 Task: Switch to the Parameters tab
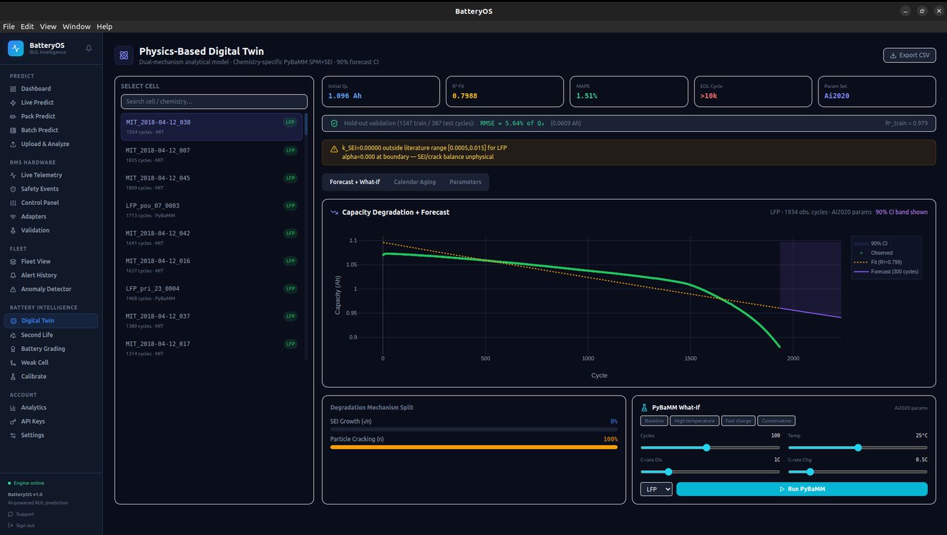[x=465, y=182]
